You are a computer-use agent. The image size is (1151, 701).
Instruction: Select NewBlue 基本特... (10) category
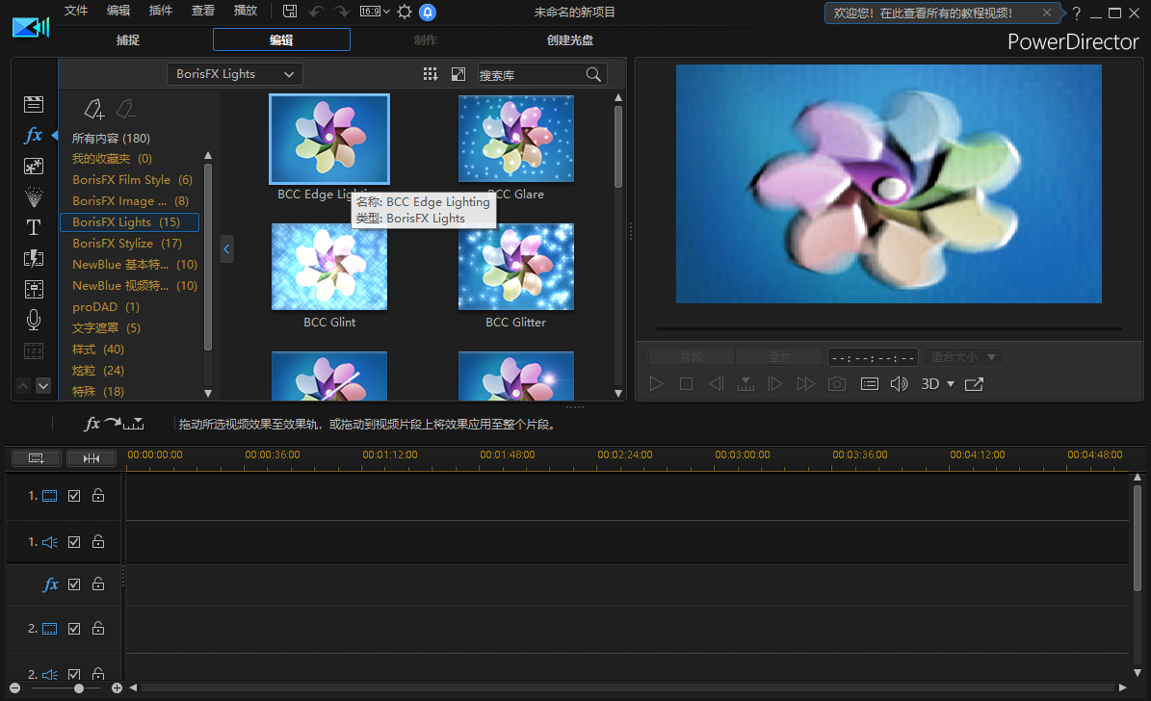tap(134, 264)
